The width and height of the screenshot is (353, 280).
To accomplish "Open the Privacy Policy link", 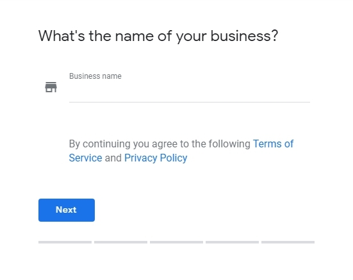I will 156,158.
